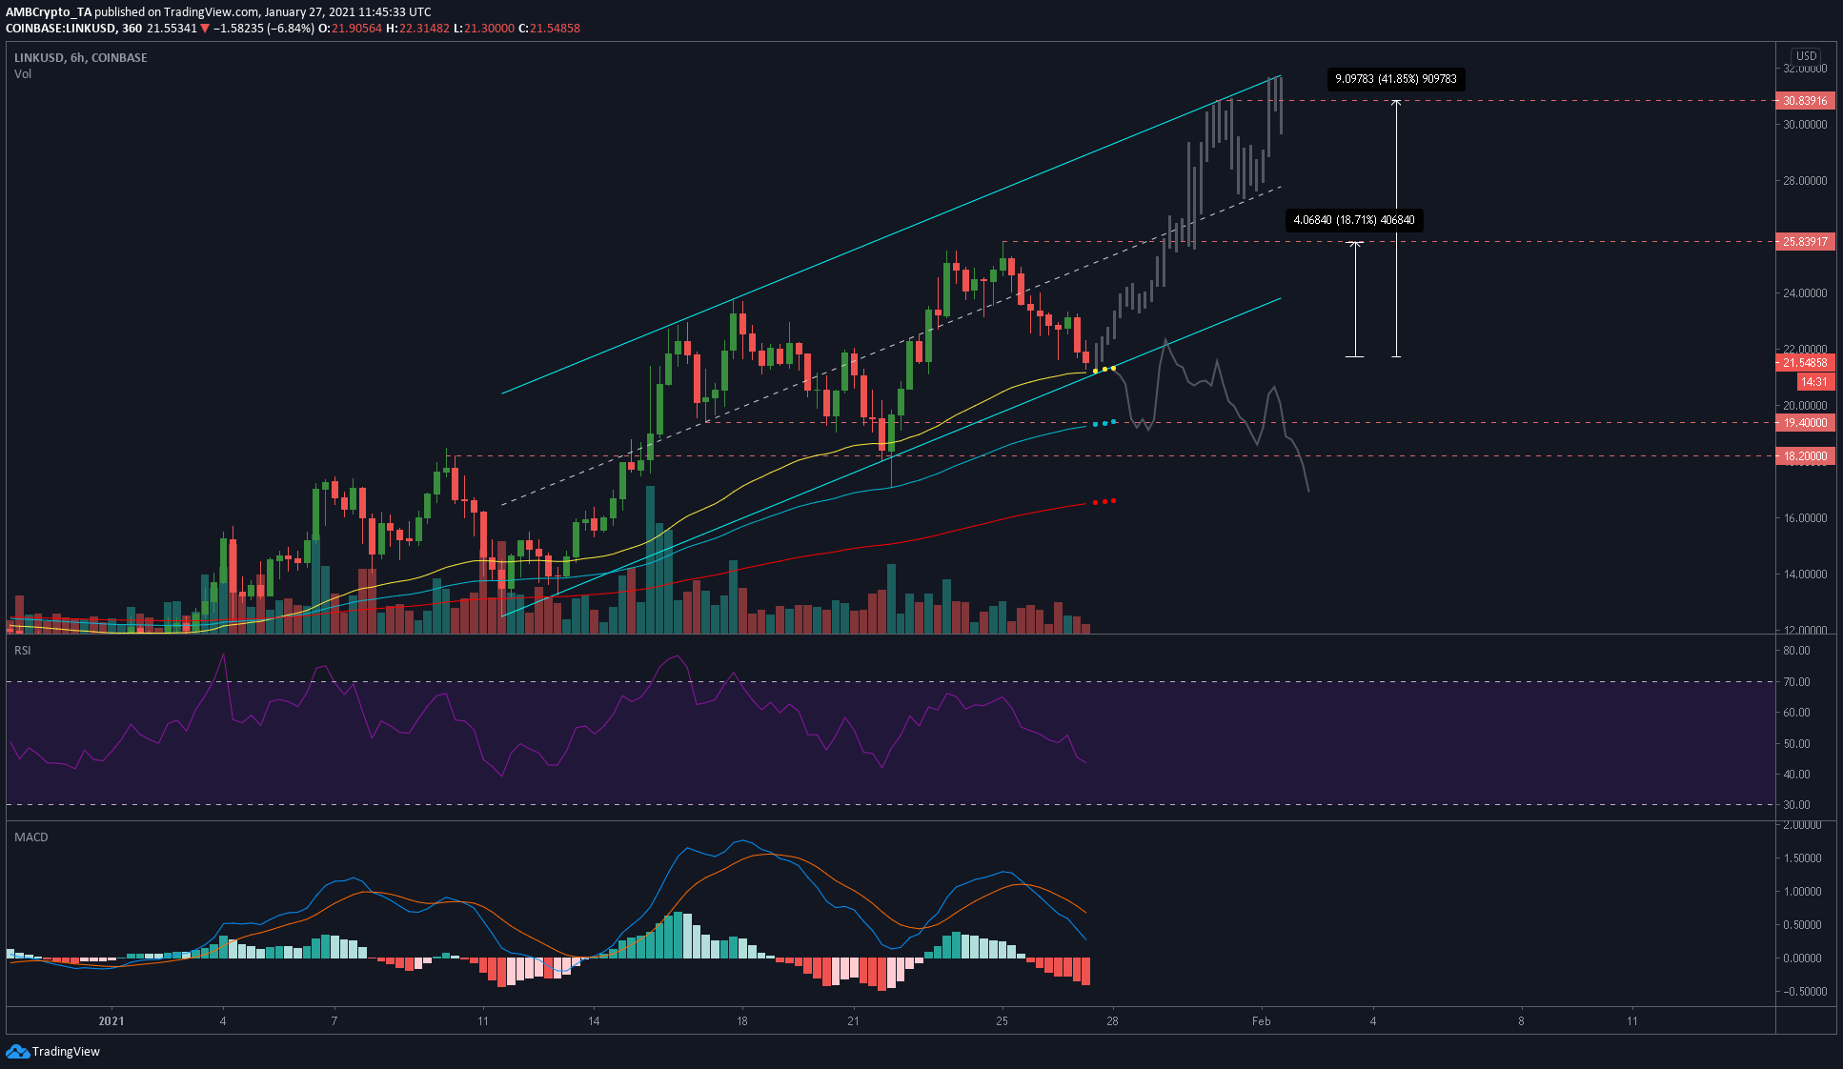Image resolution: width=1843 pixels, height=1069 pixels.
Task: Click the Feb date axis label
Action: (1261, 1020)
